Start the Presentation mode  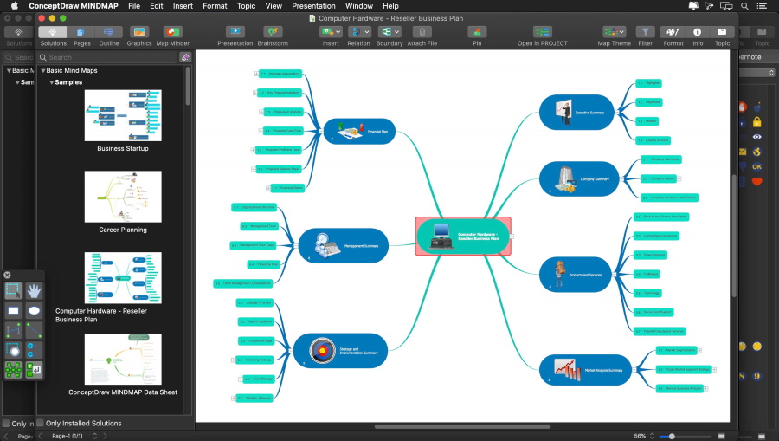(x=235, y=32)
